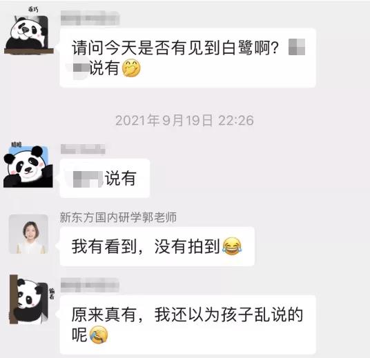Click the rolling laughing emoji after 呢
Image resolution: width=370 pixels, height=358 pixels.
[x=99, y=335]
